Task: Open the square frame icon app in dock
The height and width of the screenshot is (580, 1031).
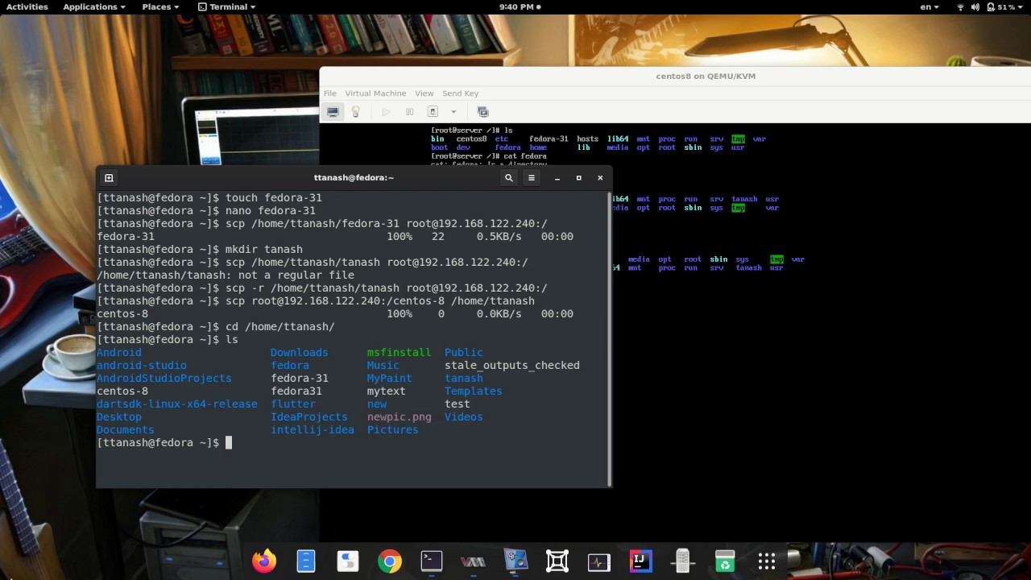Action: coord(557,561)
